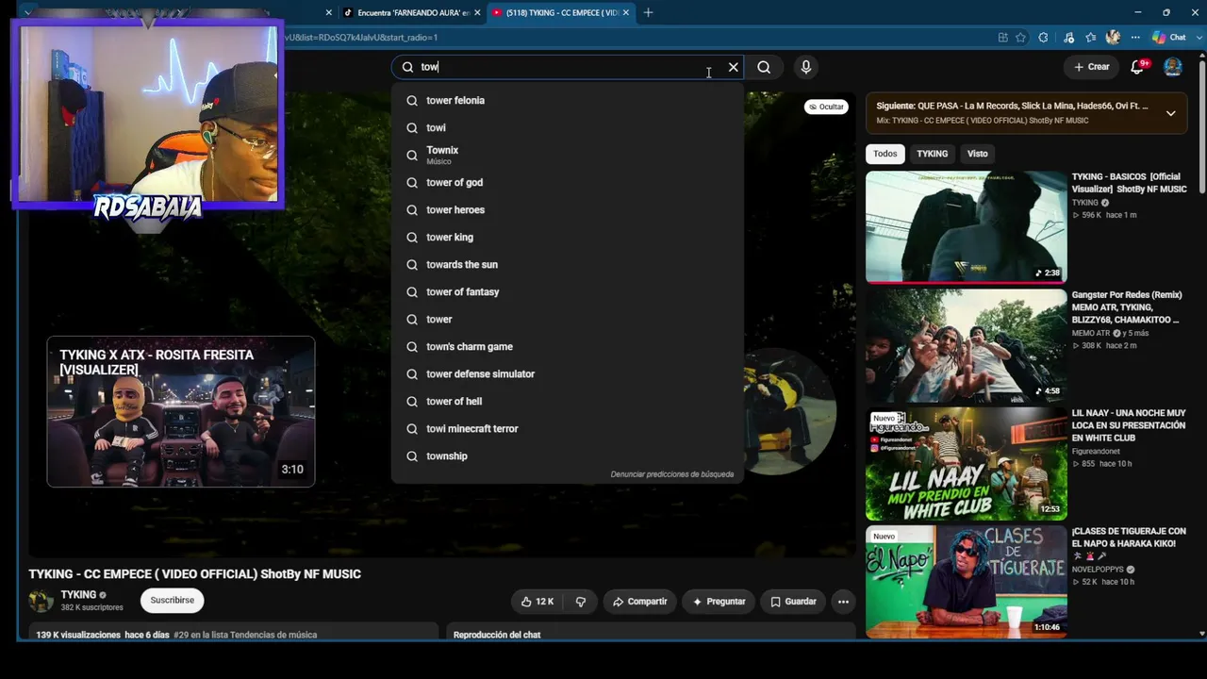This screenshot has height=679, width=1207.
Task: Open the TYKING channel name link
Action: (78, 595)
